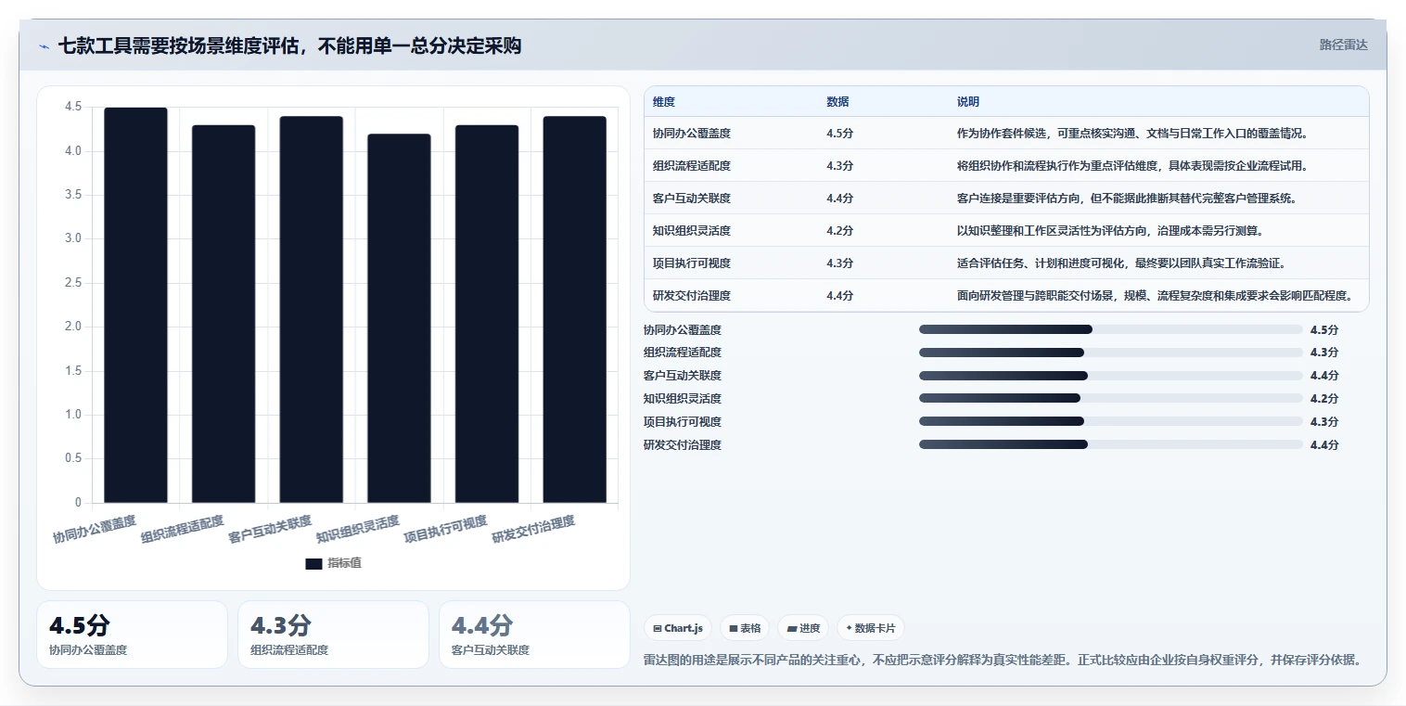Click the 客户互动关联度 bar in chart
1406x706 pixels.
point(312,309)
